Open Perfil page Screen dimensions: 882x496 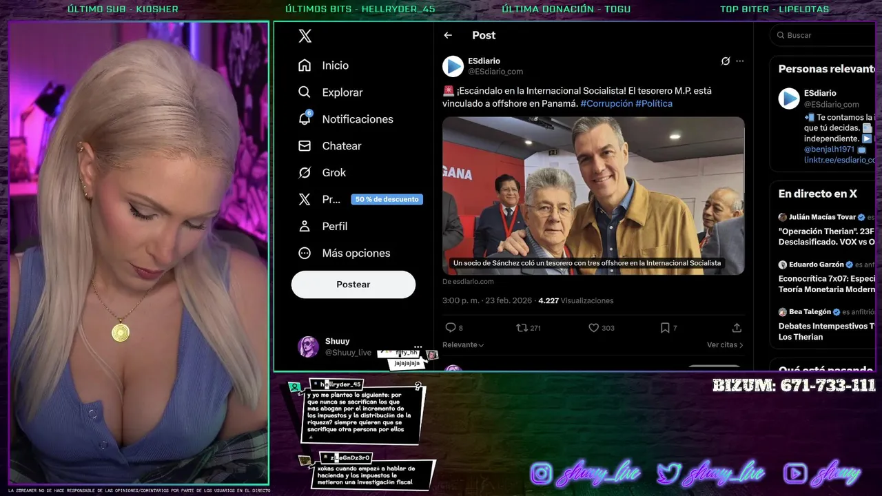(x=323, y=227)
